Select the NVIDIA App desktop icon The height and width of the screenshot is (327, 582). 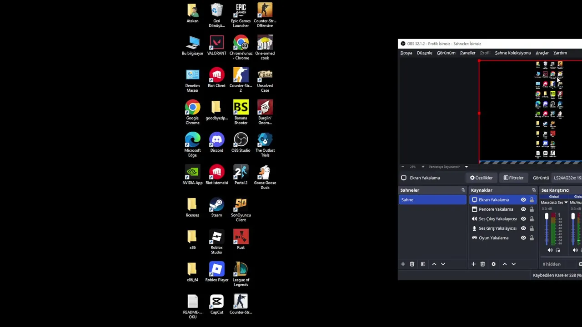click(192, 175)
